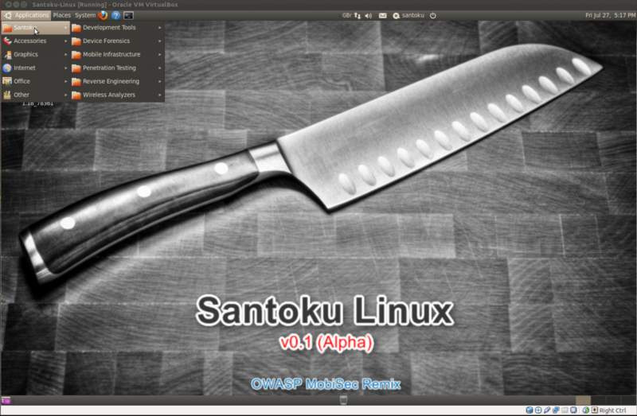Viewport: 637px width, 416px height.
Task: Open the Wireless Analyzers folder
Action: pyautogui.click(x=117, y=95)
